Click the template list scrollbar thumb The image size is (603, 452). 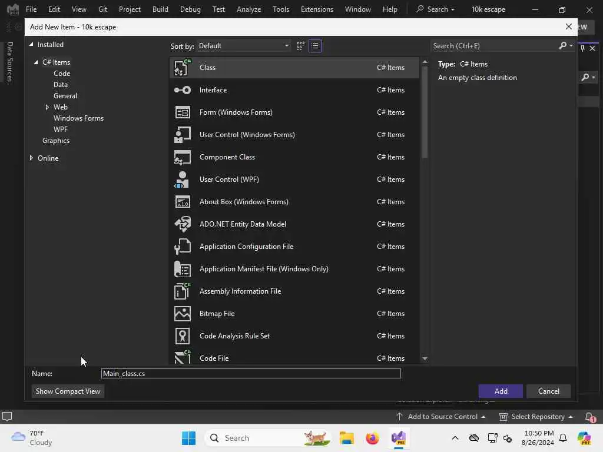point(425,112)
